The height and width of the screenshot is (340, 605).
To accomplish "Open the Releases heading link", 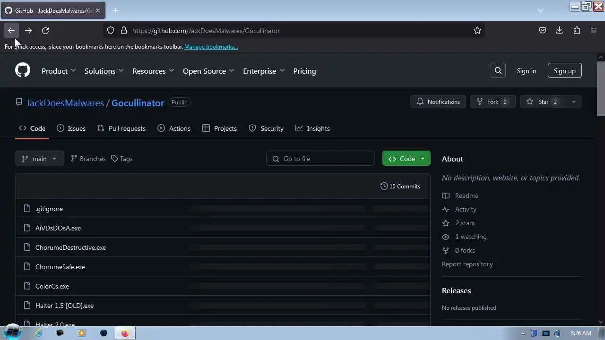I will point(457,290).
